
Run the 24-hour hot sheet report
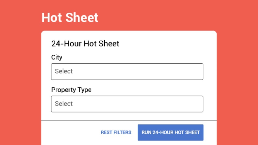point(170,132)
